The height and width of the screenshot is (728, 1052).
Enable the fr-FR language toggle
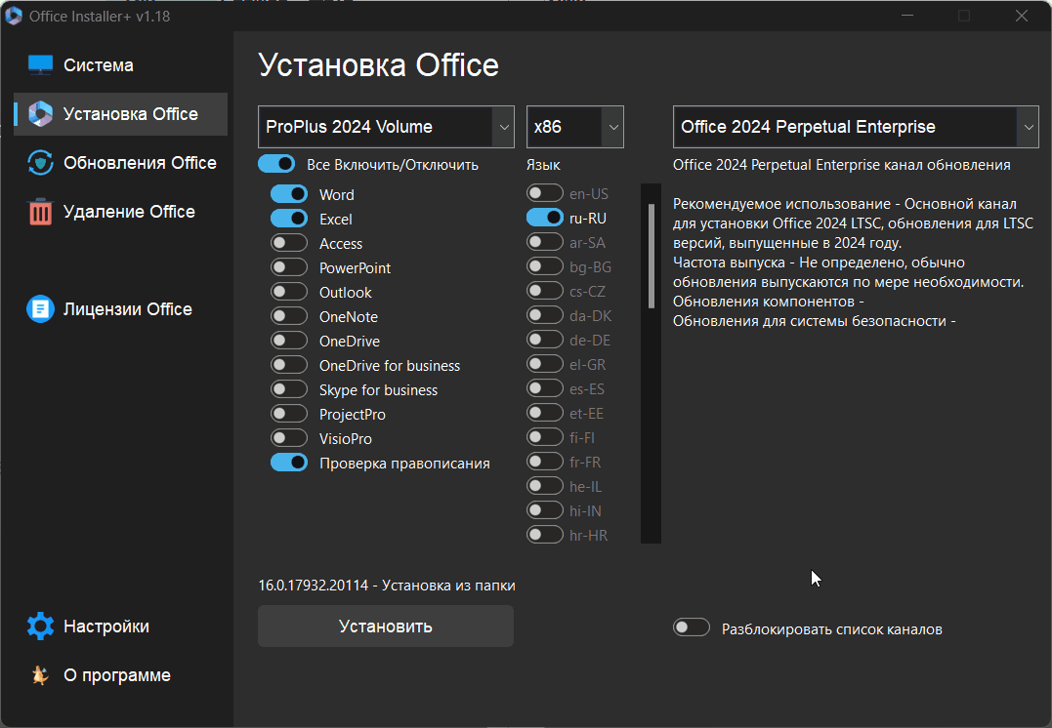(545, 462)
